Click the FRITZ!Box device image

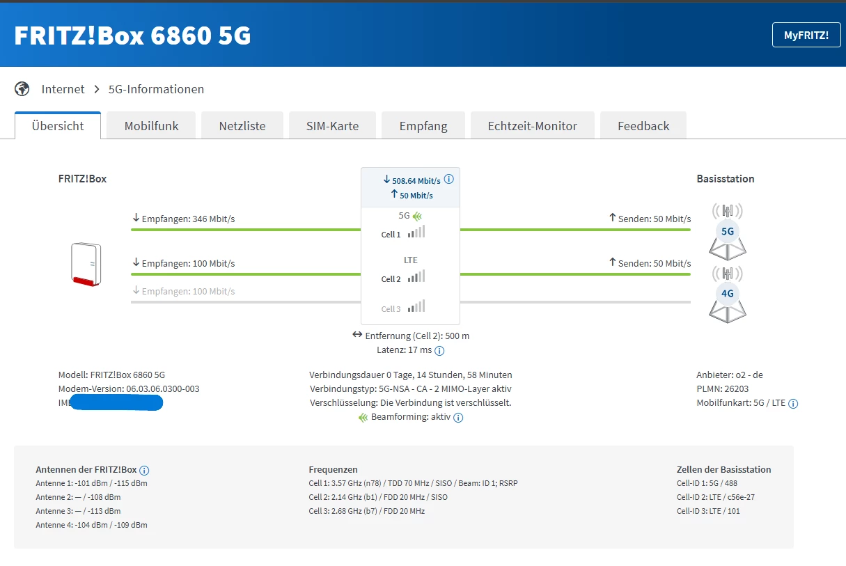pos(87,264)
